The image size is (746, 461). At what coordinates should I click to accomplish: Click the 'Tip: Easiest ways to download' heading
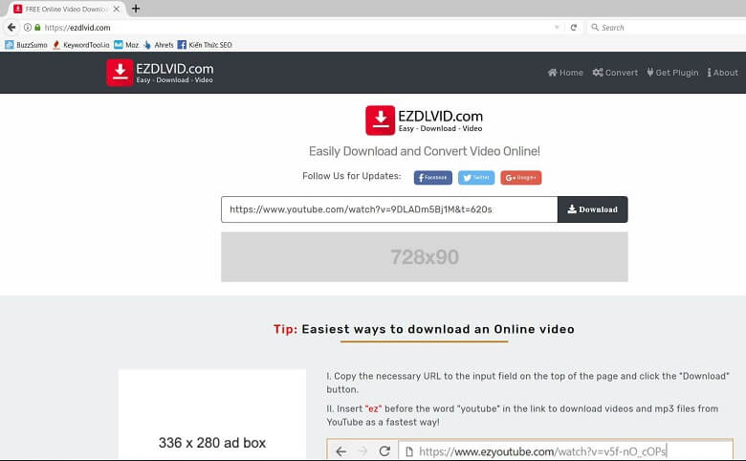424,329
